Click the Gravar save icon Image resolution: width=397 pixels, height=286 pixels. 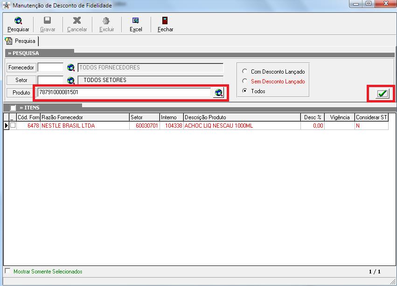(47, 20)
